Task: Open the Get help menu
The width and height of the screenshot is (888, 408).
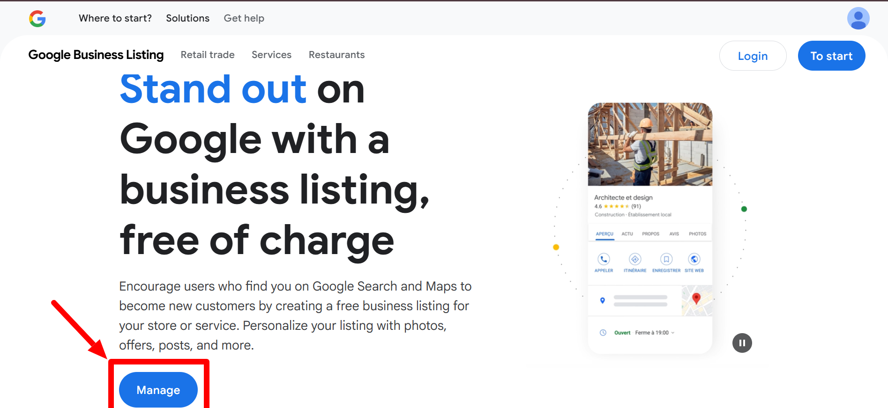Action: click(x=244, y=18)
